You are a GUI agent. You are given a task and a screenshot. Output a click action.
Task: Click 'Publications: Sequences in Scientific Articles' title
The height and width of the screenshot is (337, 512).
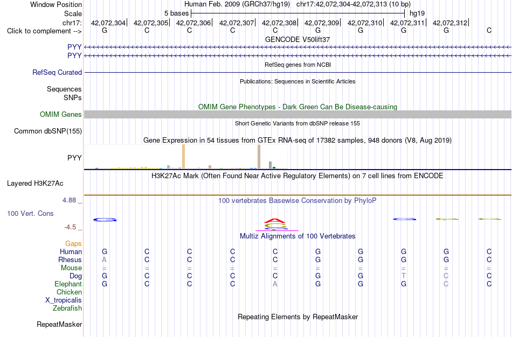pos(297,81)
